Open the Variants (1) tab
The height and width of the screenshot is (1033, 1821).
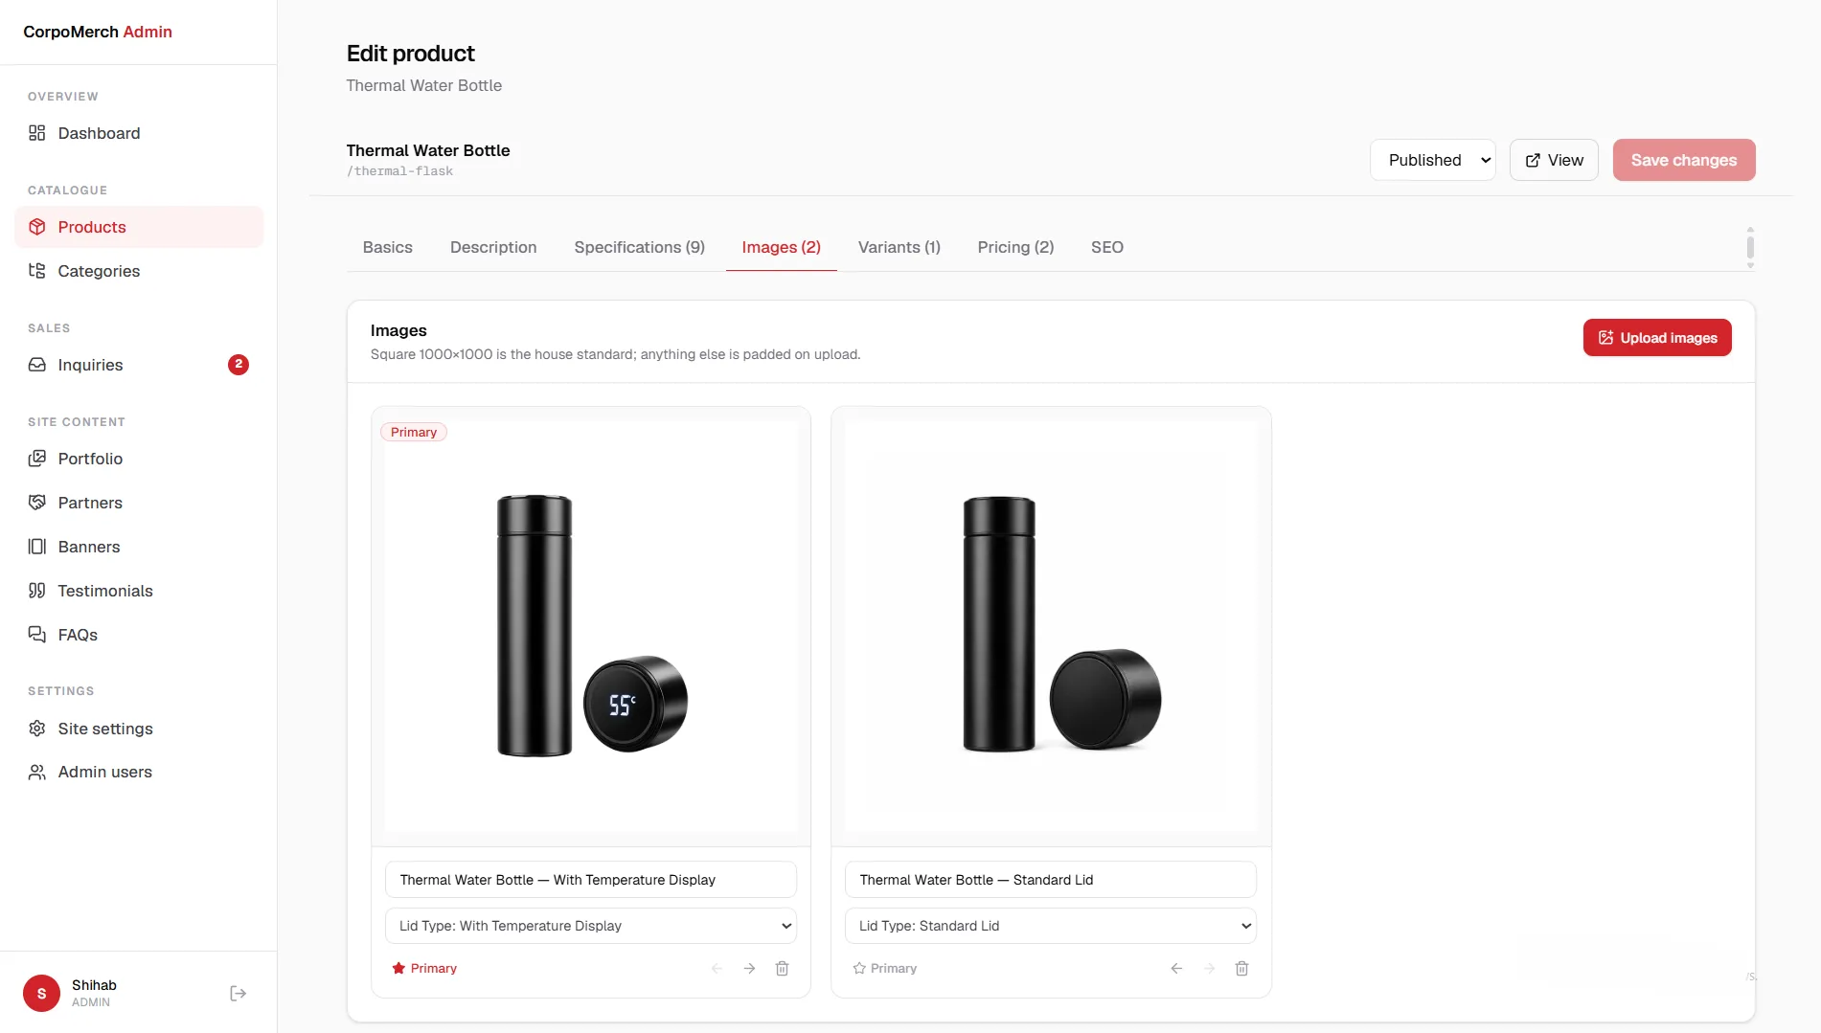click(899, 247)
